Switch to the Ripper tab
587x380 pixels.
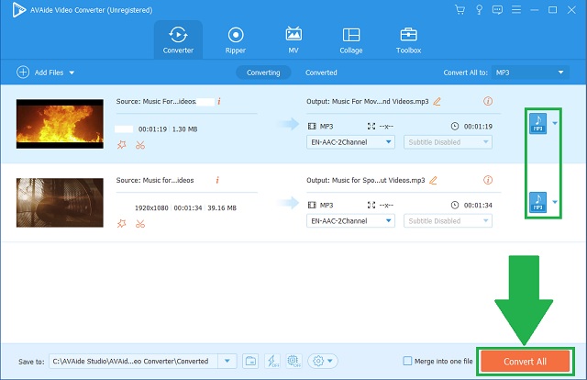pyautogui.click(x=236, y=39)
